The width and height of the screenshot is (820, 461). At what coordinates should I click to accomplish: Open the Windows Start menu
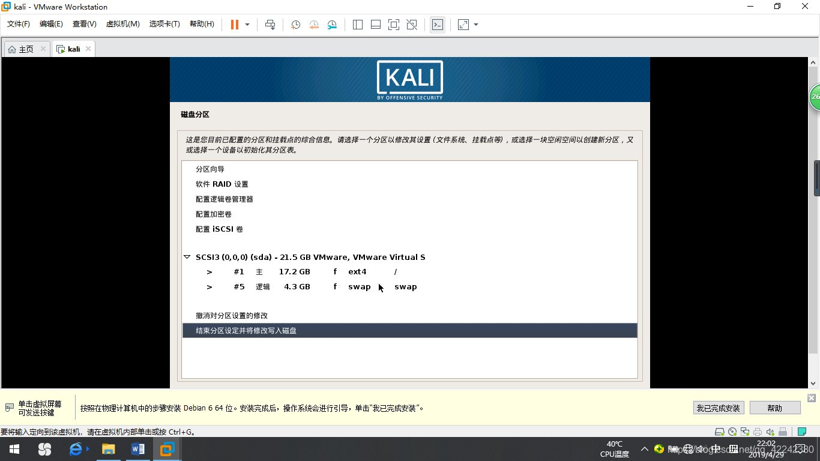pyautogui.click(x=14, y=449)
